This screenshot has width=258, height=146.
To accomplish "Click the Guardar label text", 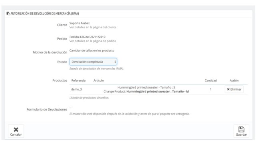I will coord(241,134).
